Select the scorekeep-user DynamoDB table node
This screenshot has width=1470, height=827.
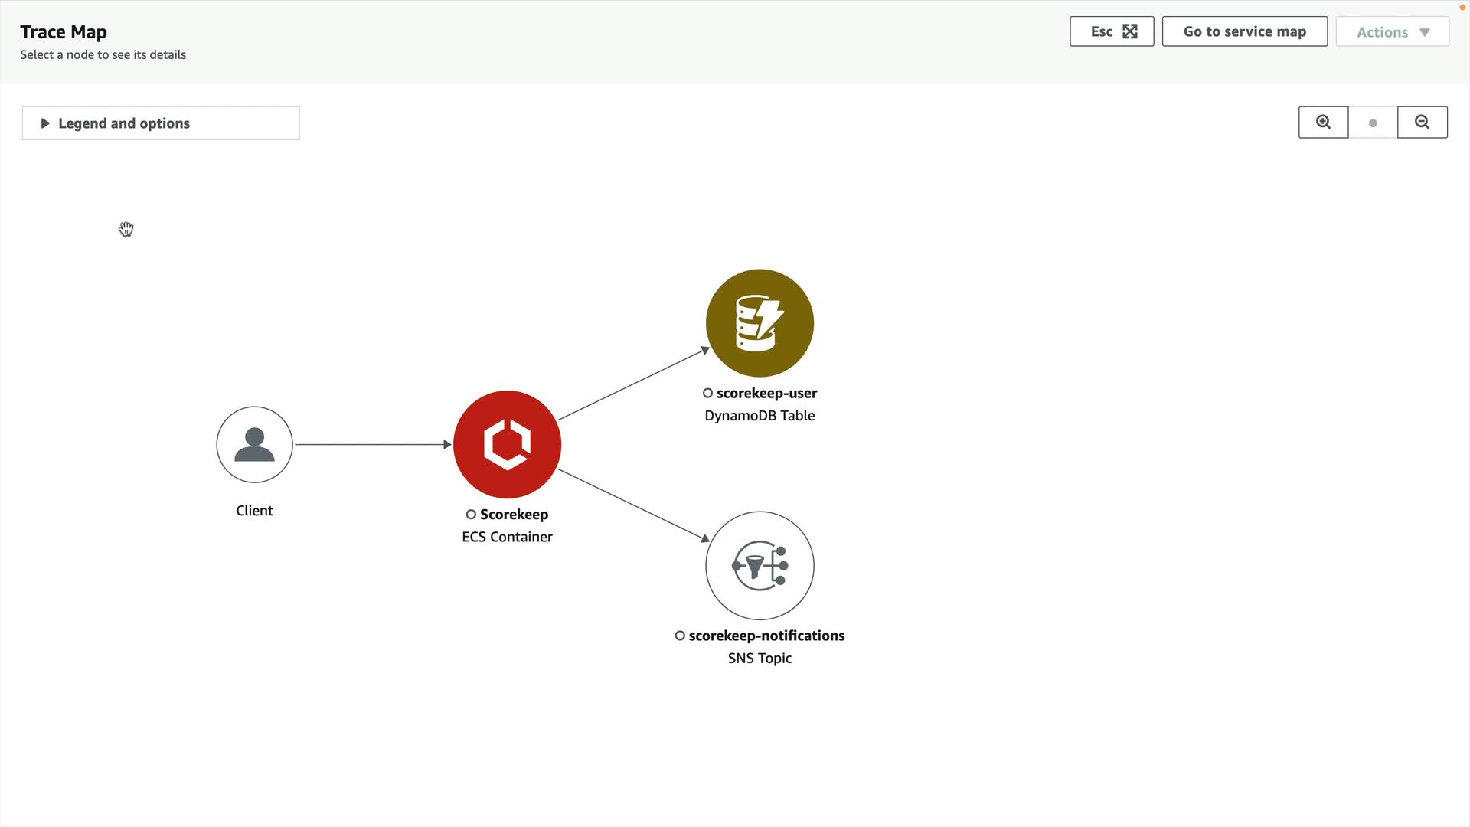tap(759, 323)
